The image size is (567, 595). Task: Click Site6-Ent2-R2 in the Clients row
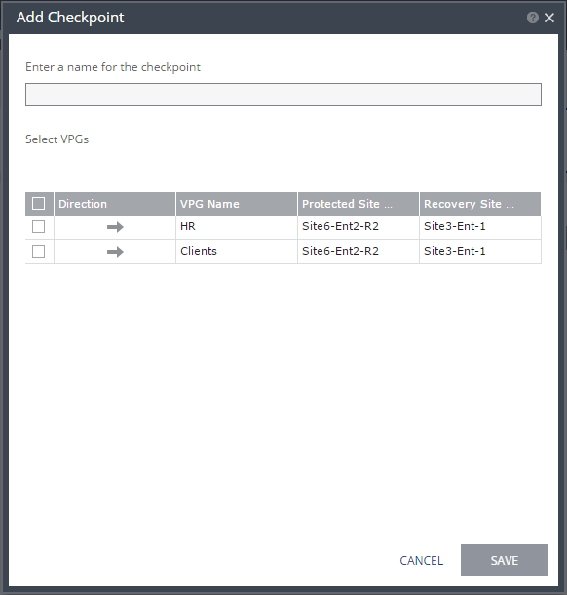tap(340, 251)
